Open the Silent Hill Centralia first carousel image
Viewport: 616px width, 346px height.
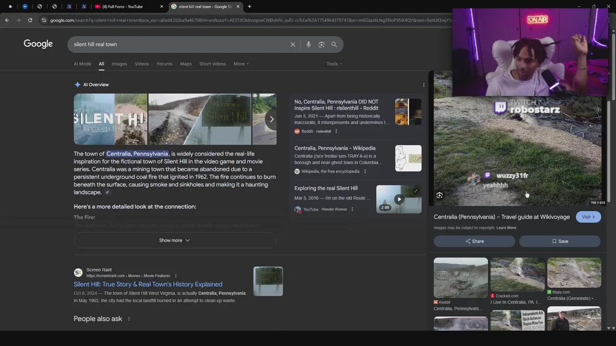(x=110, y=119)
